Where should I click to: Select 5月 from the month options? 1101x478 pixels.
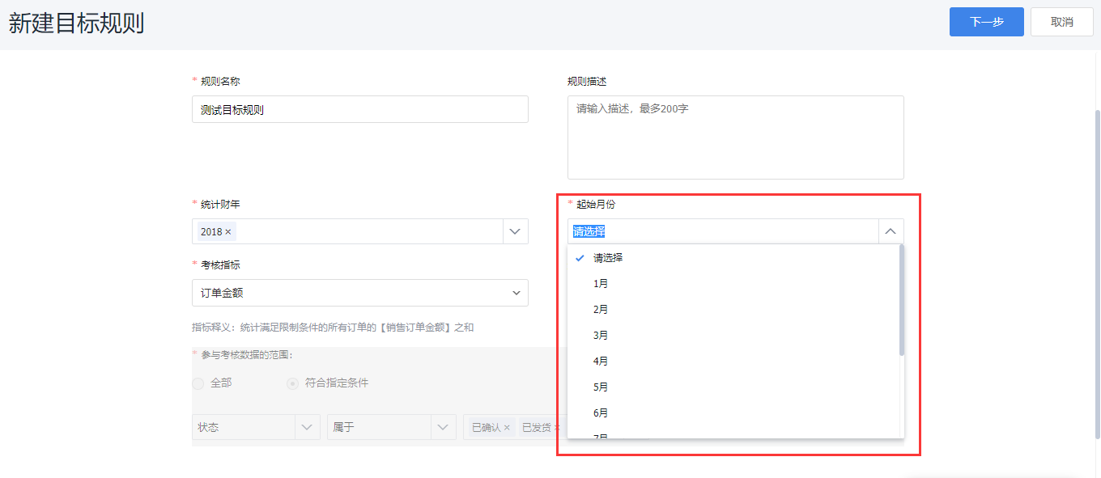point(601,387)
